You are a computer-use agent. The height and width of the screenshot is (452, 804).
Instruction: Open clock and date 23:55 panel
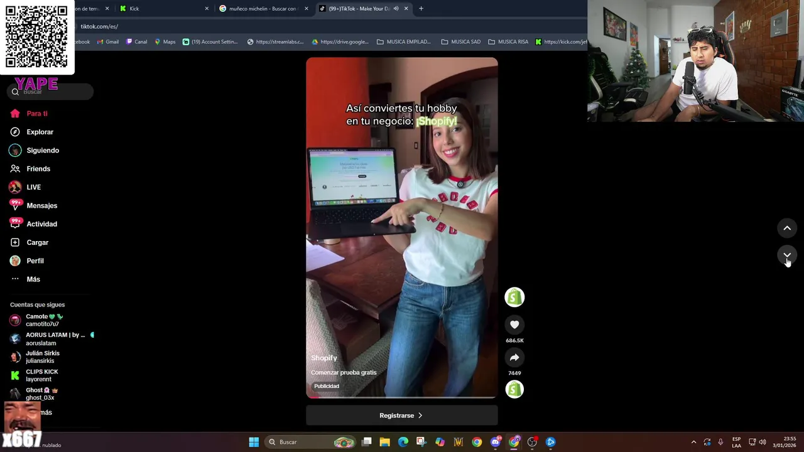[x=784, y=442]
